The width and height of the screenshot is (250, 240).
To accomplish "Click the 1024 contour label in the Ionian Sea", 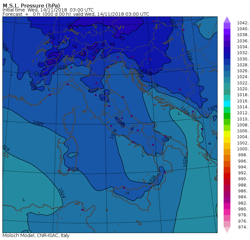I will point(185,162).
